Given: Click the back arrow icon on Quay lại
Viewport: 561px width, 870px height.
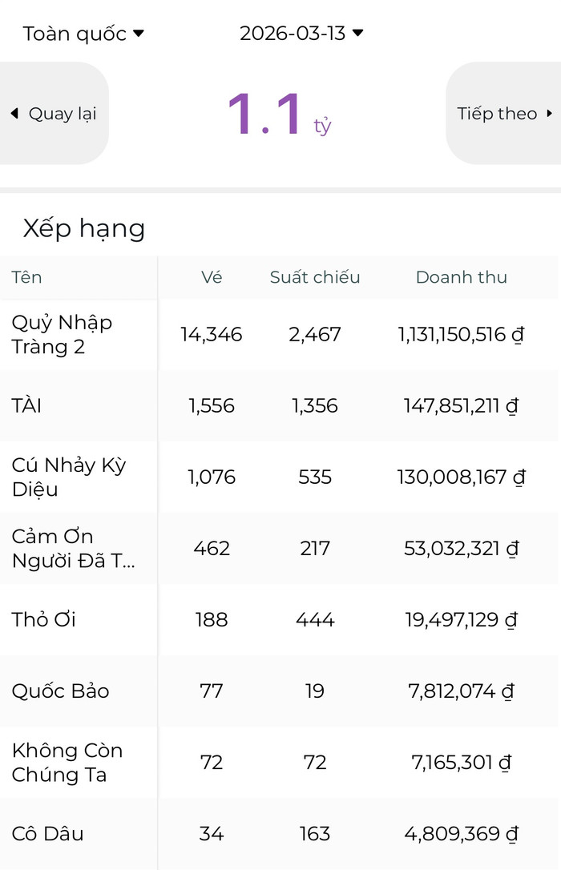Looking at the screenshot, I should [14, 114].
